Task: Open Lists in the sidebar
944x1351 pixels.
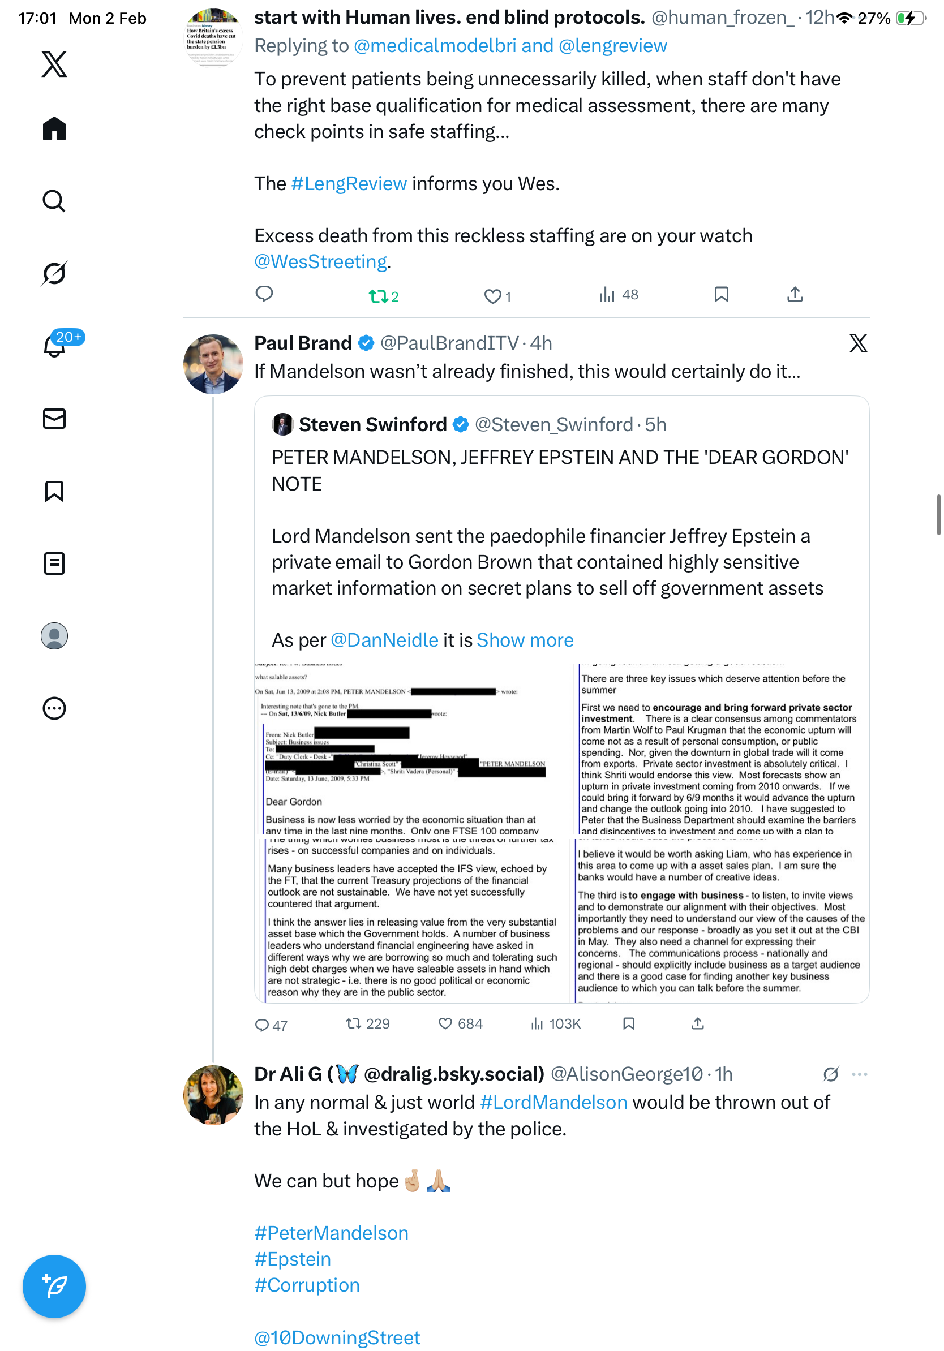Action: click(x=54, y=563)
